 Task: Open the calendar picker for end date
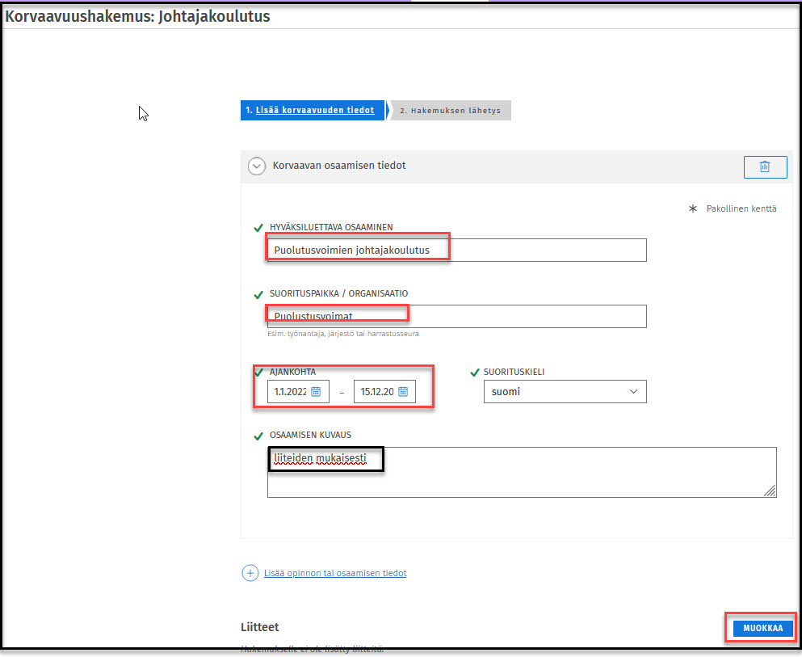pyautogui.click(x=402, y=391)
